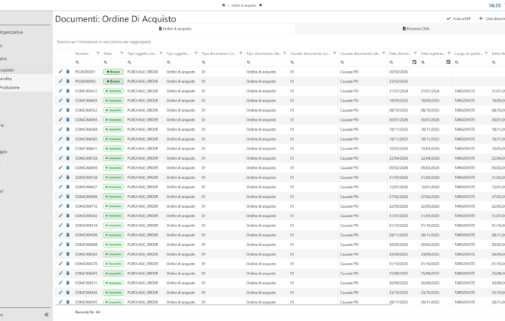The height and width of the screenshot is (321, 505).
Task: Open Causale documento (co... column header filter
Action: coord(334,53)
